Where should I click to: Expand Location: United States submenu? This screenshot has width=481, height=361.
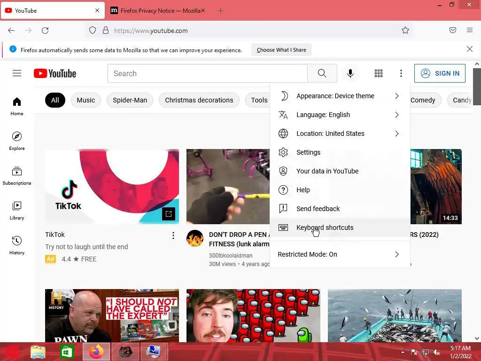340,133
